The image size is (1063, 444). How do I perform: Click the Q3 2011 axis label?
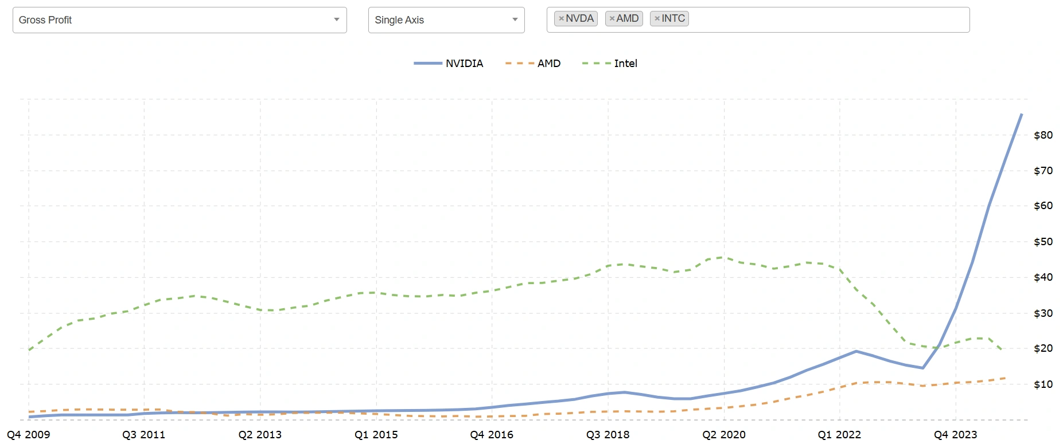tap(144, 435)
